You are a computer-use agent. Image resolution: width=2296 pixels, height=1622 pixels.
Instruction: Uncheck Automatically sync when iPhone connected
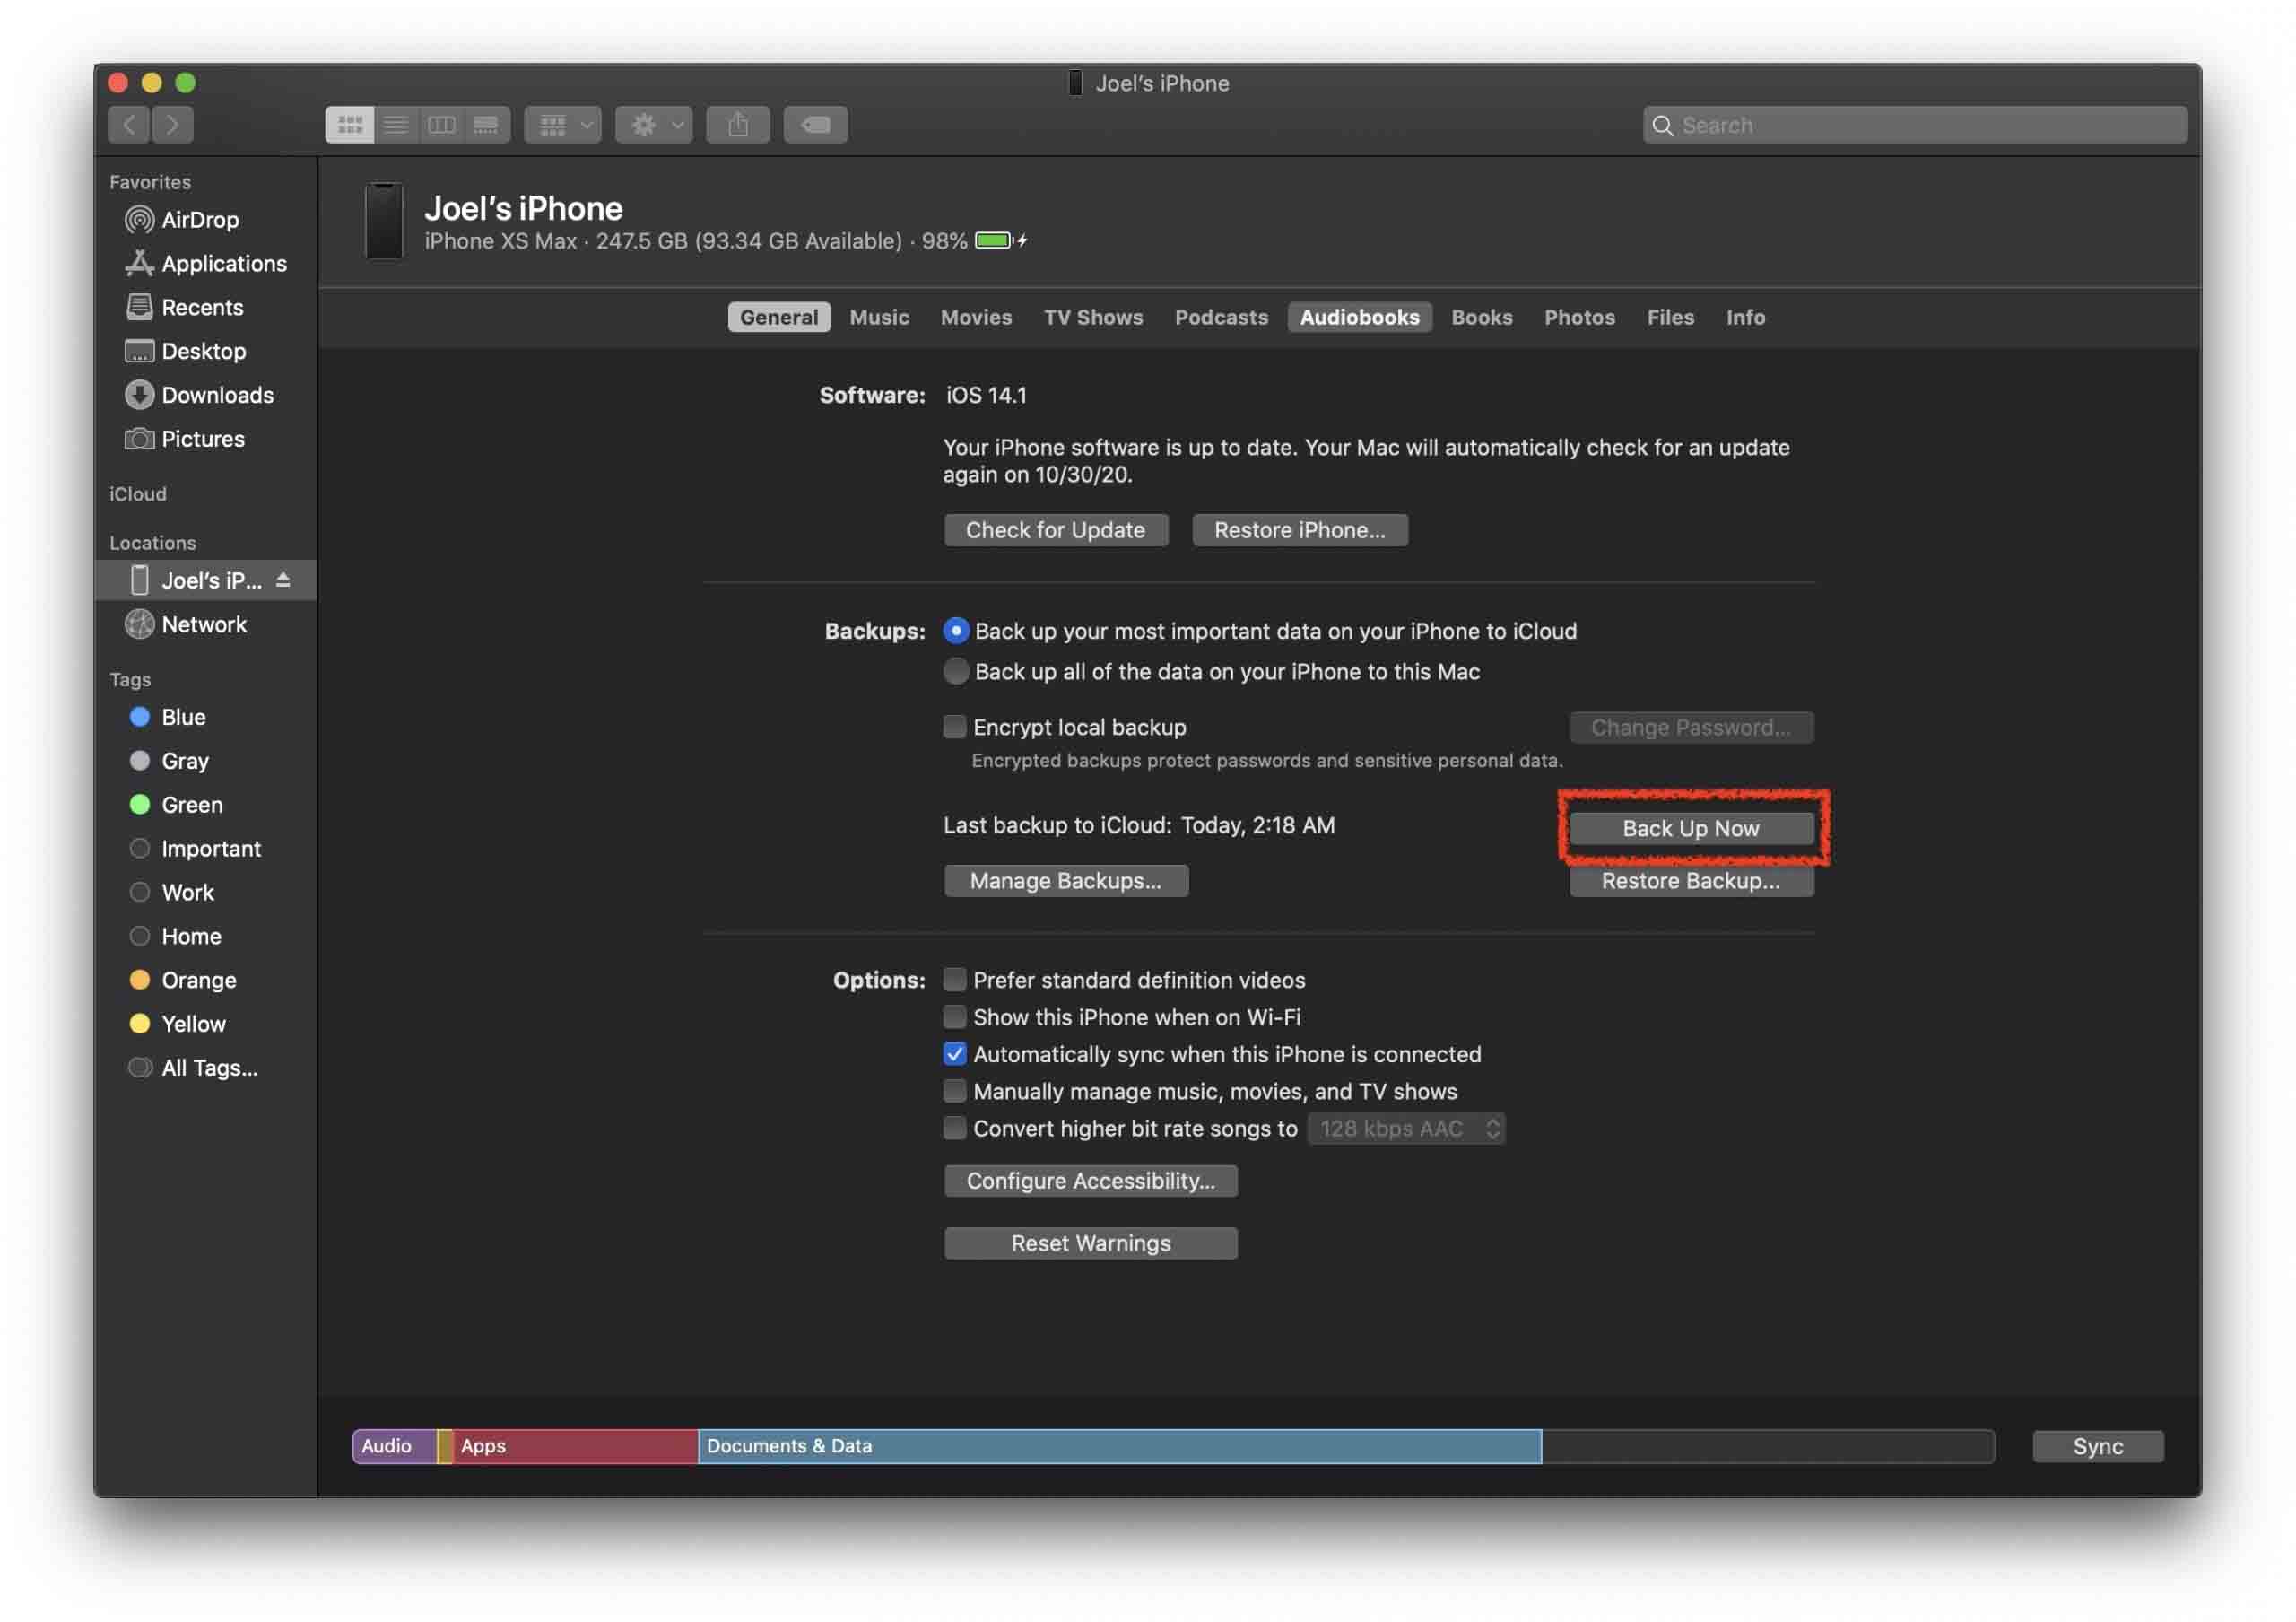[x=955, y=1054]
